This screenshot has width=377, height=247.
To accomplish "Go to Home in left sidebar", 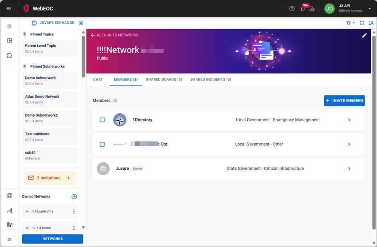I will 10,26.
